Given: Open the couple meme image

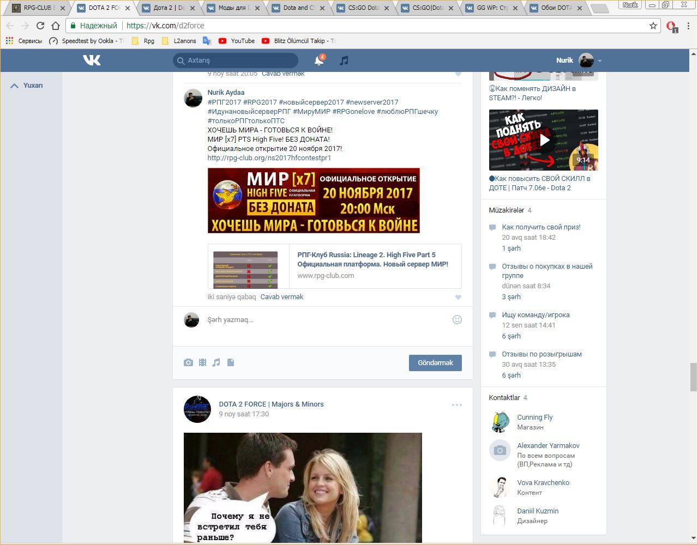Looking at the screenshot, I should tap(303, 488).
